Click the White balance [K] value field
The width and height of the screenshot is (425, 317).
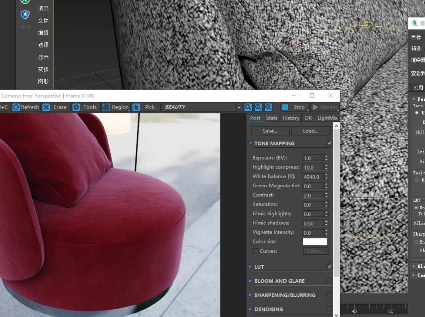pyautogui.click(x=313, y=177)
